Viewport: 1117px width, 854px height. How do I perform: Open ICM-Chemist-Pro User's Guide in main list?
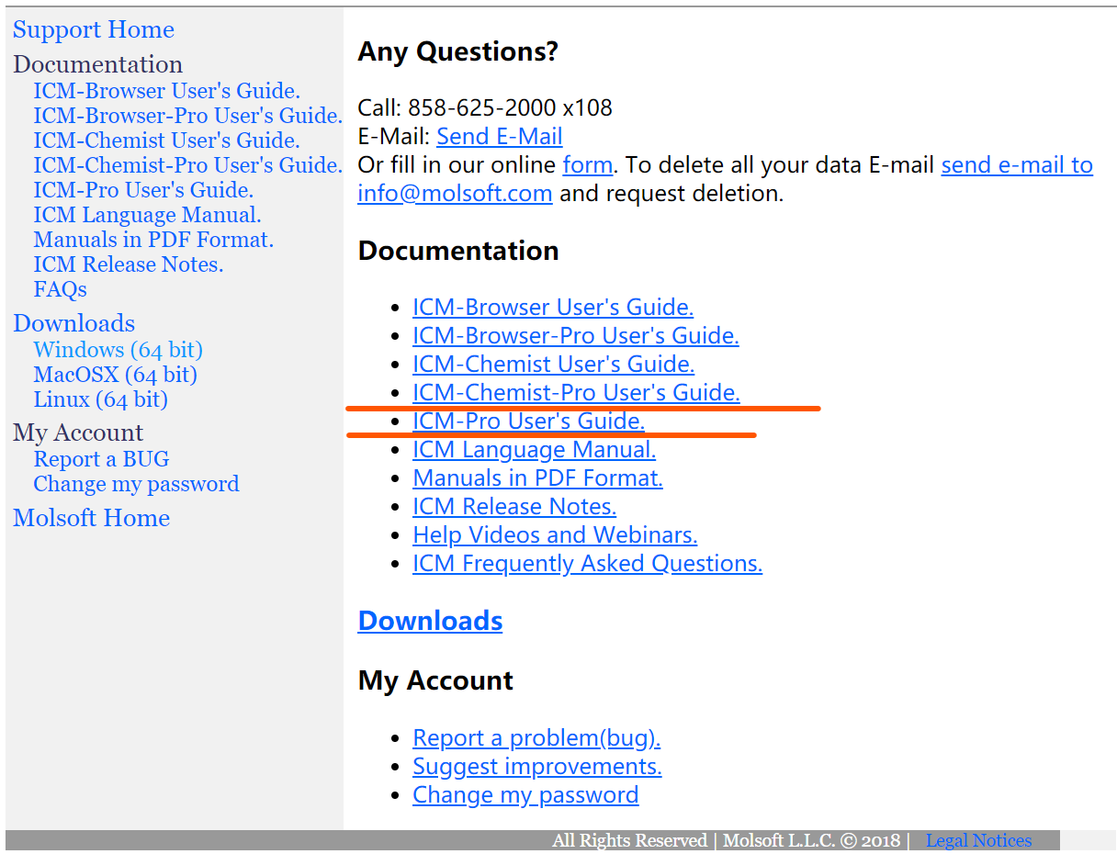[x=576, y=392]
